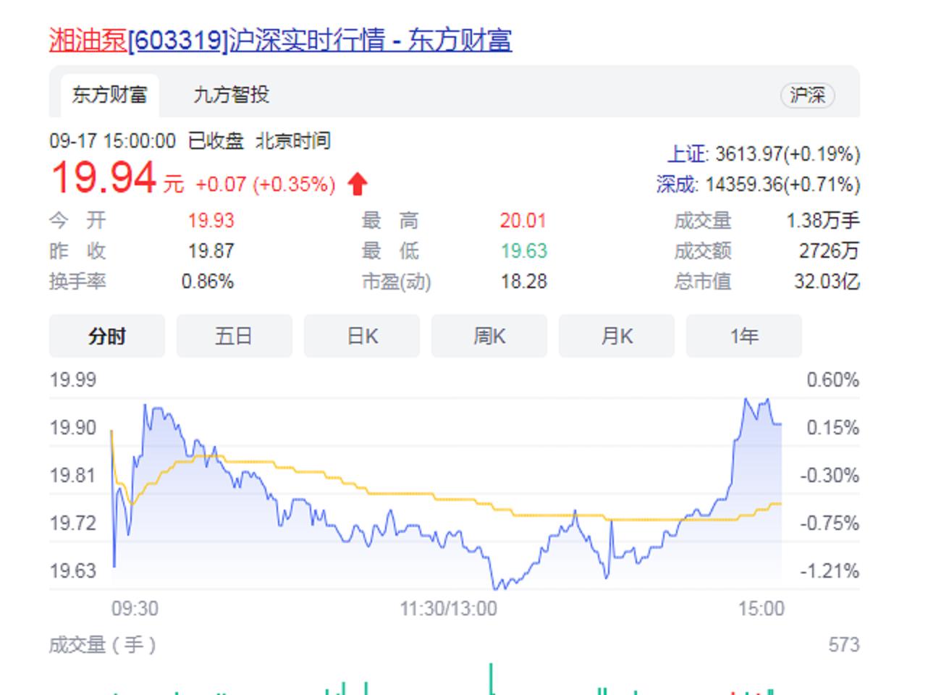Select the 东方财富 tab

click(x=110, y=95)
